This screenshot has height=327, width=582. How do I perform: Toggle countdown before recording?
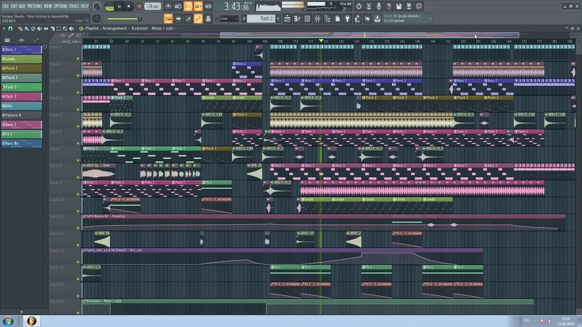(x=188, y=6)
